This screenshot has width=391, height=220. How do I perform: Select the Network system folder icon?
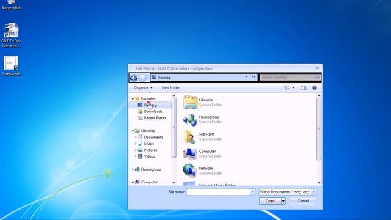(189, 170)
